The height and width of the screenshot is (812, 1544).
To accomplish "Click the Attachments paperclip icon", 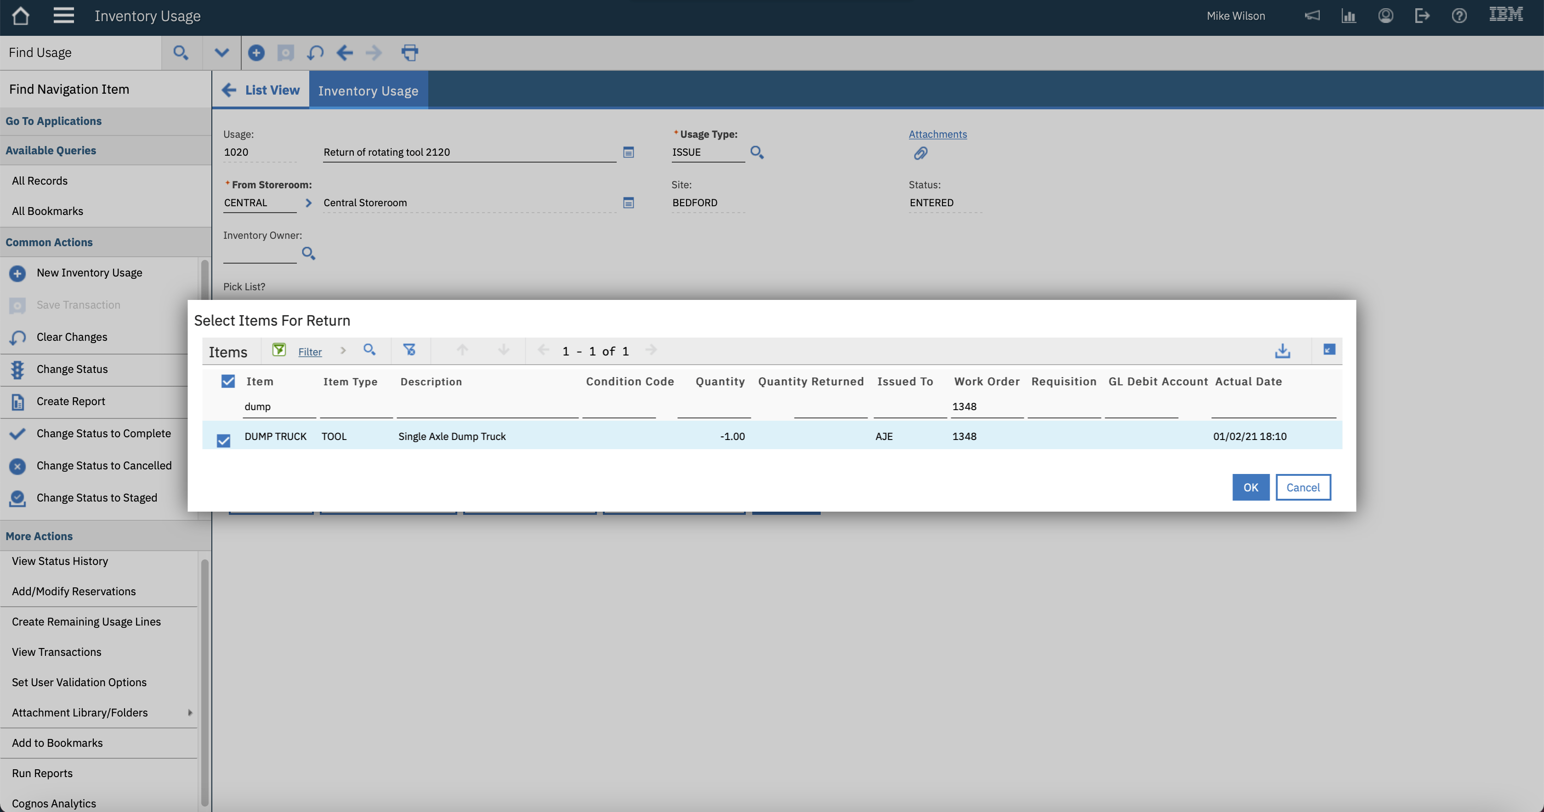I will click(921, 153).
